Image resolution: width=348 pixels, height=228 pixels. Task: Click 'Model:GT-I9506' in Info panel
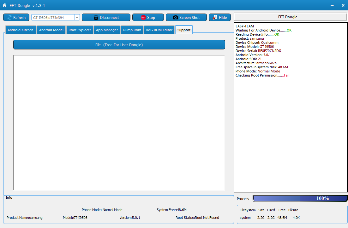coord(75,218)
